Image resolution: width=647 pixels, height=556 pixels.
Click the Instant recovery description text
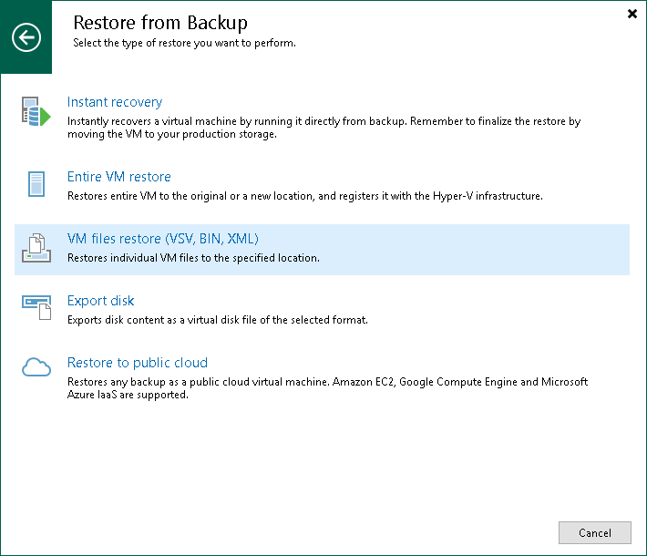(x=323, y=128)
